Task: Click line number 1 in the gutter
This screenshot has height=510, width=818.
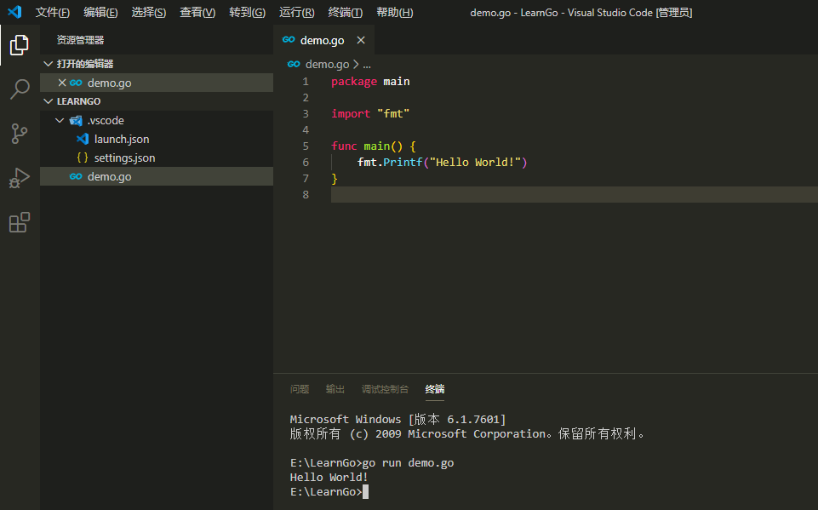Action: tap(306, 82)
